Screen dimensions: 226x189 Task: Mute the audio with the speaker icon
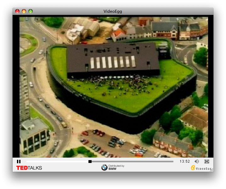(197, 161)
